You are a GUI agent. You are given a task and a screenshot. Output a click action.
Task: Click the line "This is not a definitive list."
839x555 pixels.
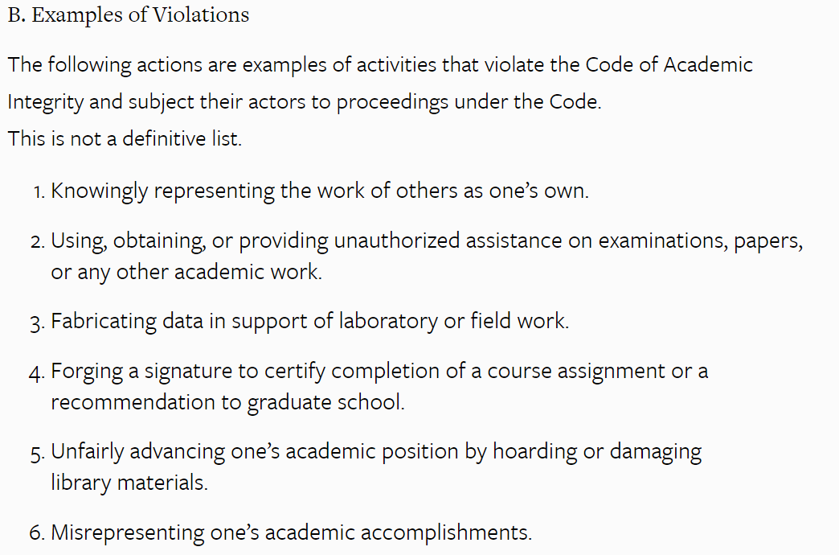pyautogui.click(x=125, y=138)
